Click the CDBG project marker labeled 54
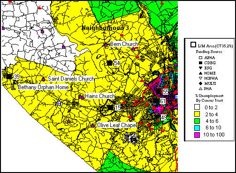The image size is (236, 173). pyautogui.click(x=110, y=63)
